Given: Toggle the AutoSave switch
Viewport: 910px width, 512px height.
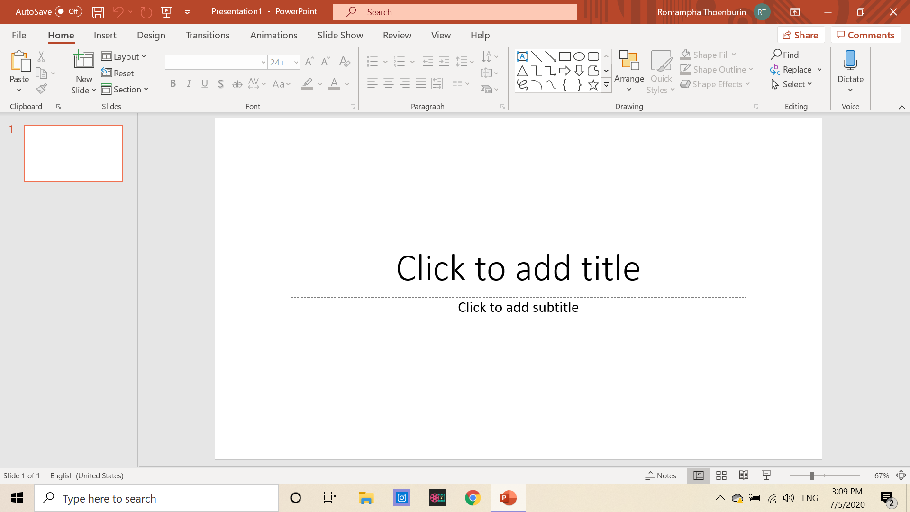Looking at the screenshot, I should pyautogui.click(x=68, y=11).
